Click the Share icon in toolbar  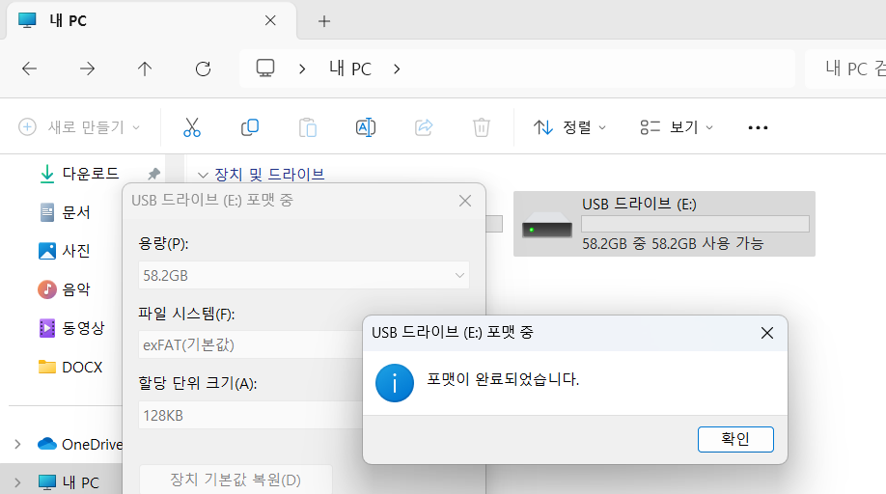(424, 127)
